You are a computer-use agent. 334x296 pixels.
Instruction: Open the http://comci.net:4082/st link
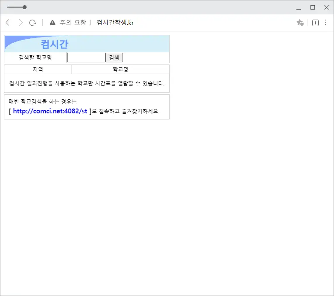pyautogui.click(x=50, y=111)
